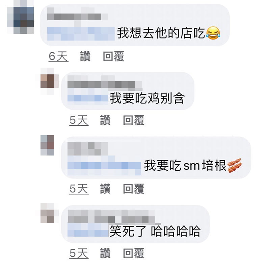Viewport: 270px width, 262px height.
Task: Like the 我要吃sm培根 reply
Action: (x=105, y=189)
